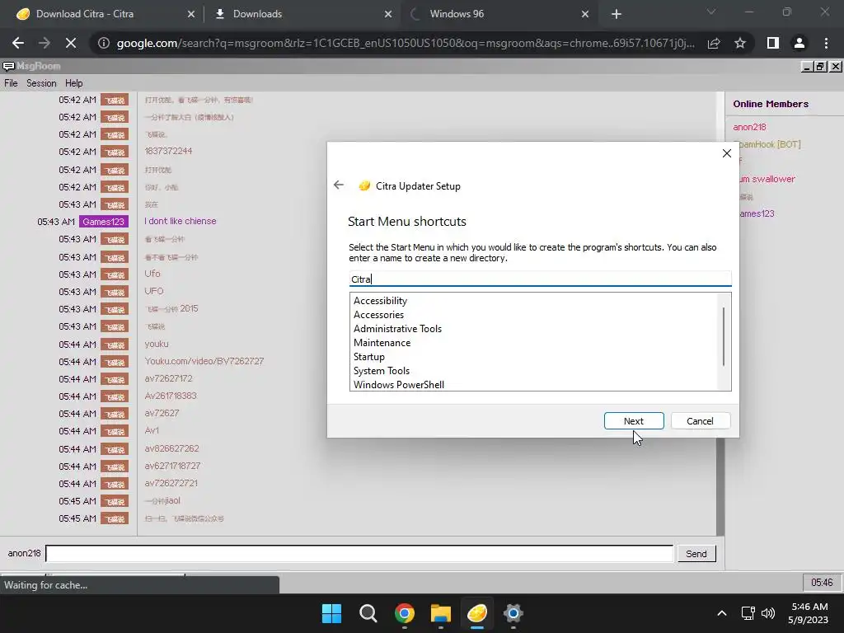This screenshot has width=844, height=633.
Task: Restore the MsgRoom window
Action: [820, 66]
